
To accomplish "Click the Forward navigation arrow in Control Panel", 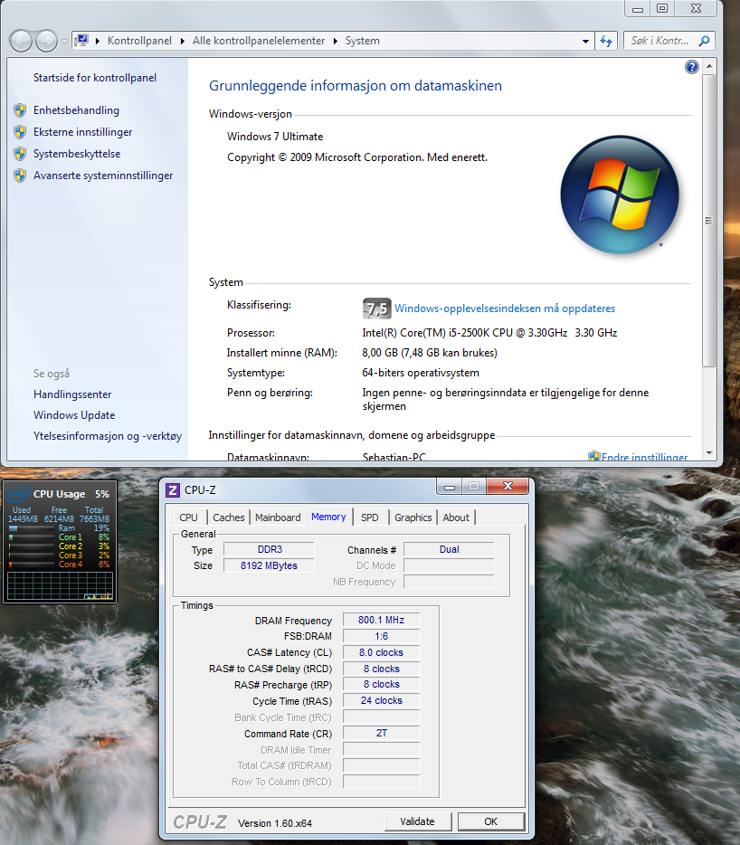I will click(46, 41).
